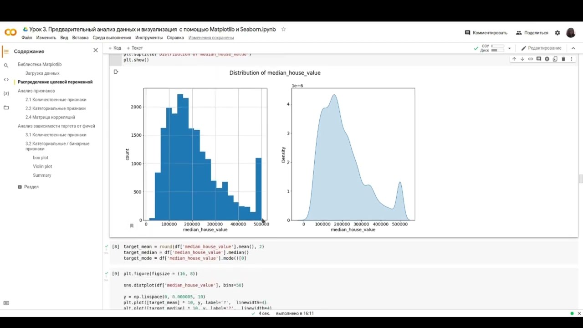Open cell editor settings gear
Screen dimensions: 583x328
(547, 59)
